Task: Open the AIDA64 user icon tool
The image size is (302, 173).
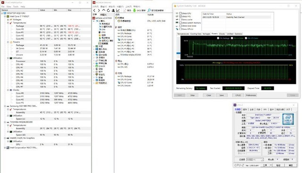Action: (113, 10)
